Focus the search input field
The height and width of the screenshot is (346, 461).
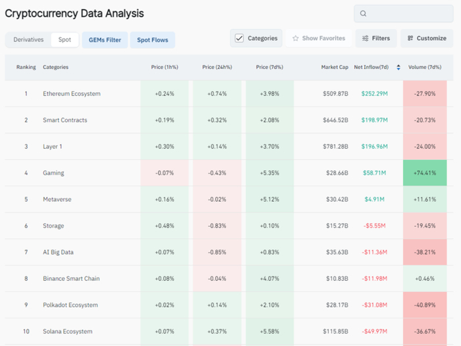408,14
